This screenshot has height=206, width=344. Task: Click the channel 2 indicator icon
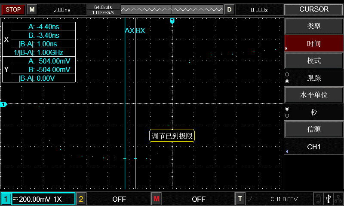point(81,199)
